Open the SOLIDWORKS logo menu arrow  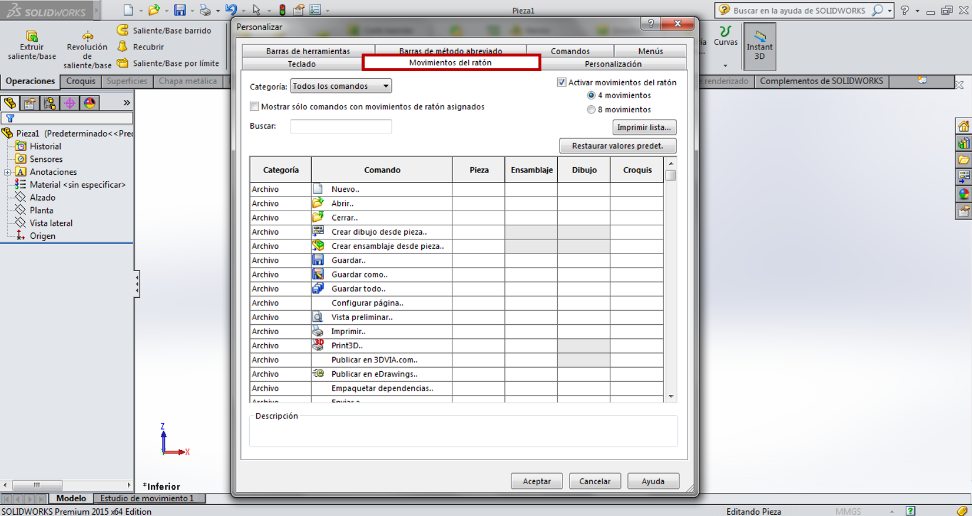coord(97,11)
